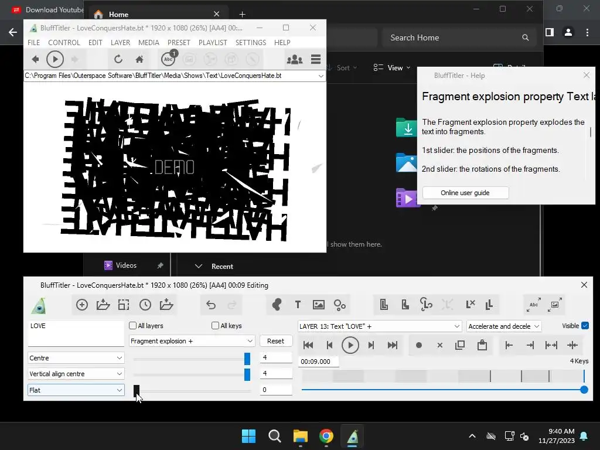Add a new text layer with T icon
600x450 pixels.
(298, 305)
